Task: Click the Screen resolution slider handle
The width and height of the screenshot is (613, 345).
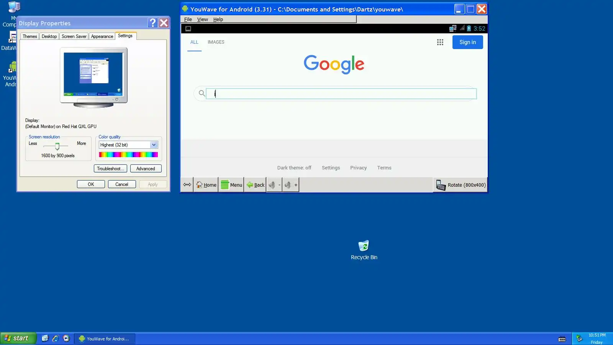Action: (x=57, y=146)
